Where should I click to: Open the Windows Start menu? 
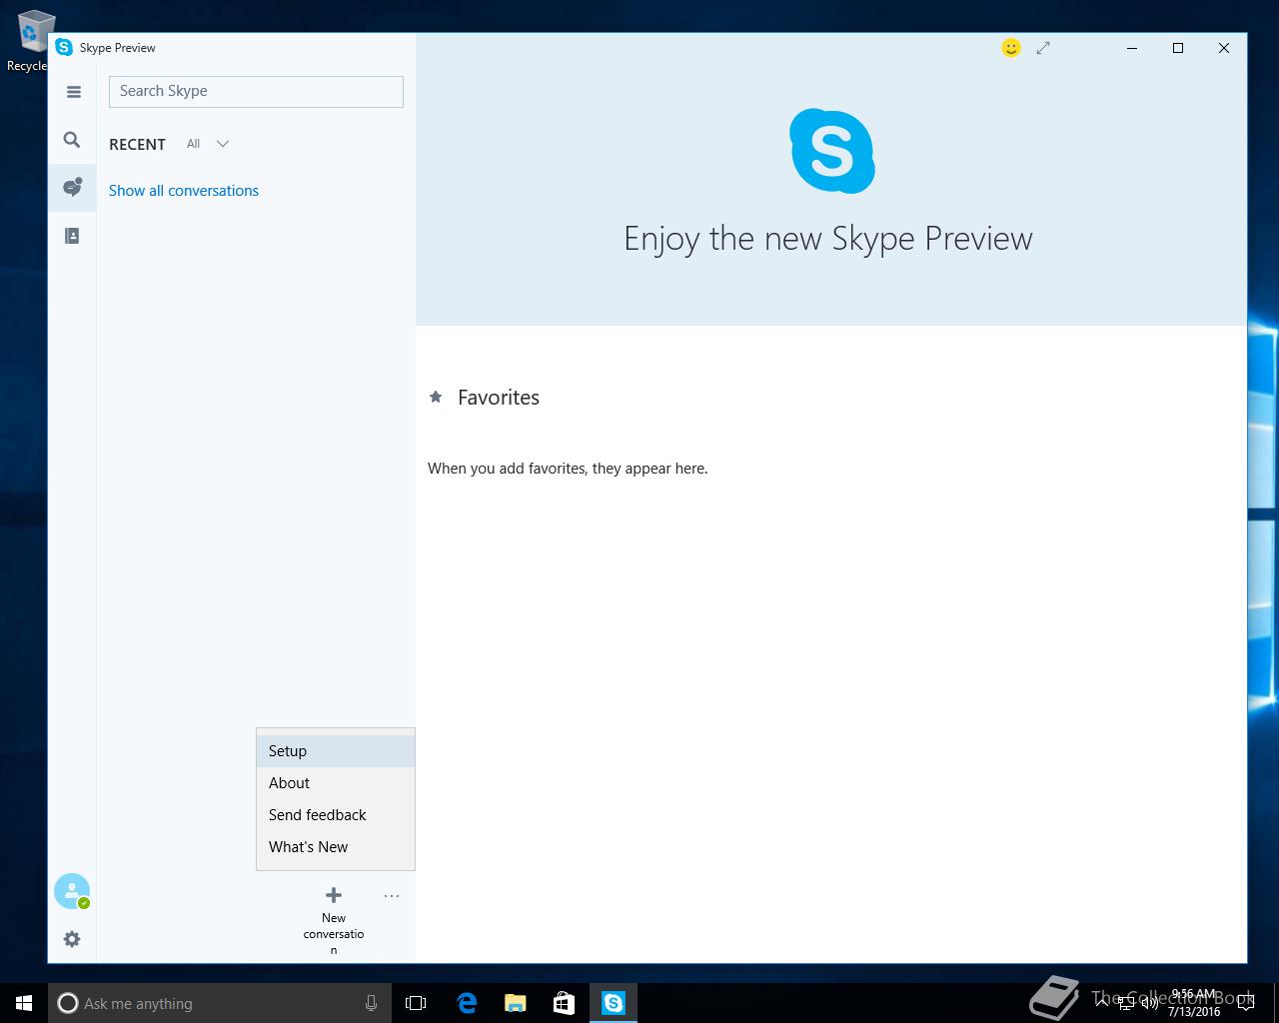coord(24,1003)
